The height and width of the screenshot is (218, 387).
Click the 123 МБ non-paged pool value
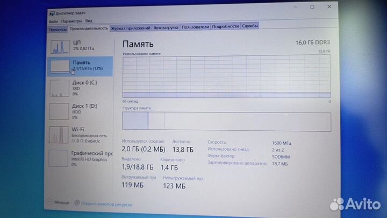(174, 186)
